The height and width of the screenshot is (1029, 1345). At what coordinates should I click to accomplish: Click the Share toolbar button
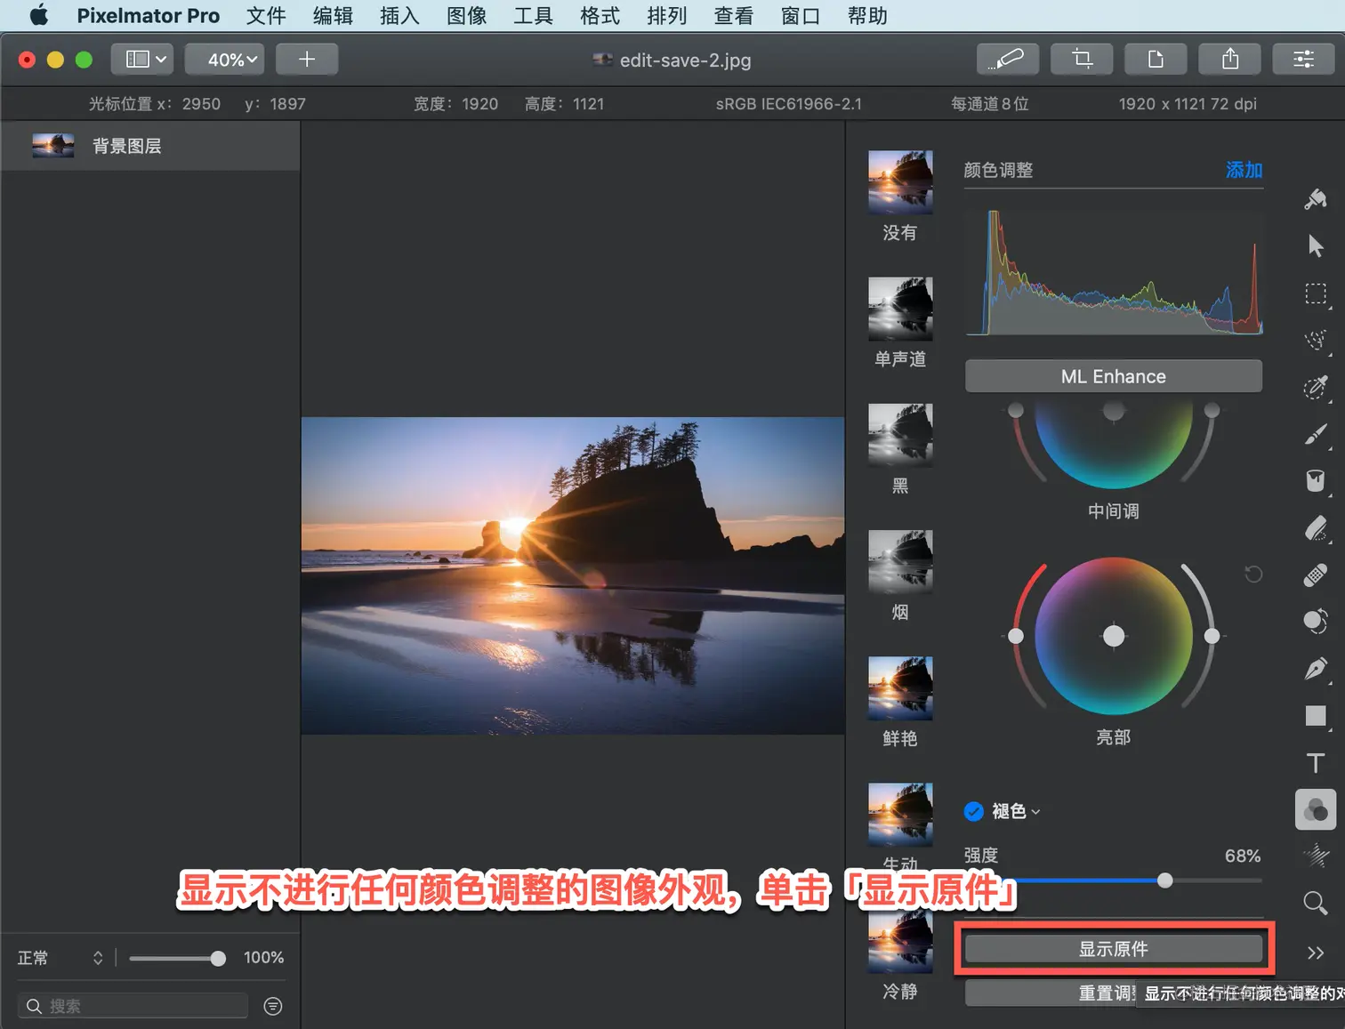point(1230,60)
